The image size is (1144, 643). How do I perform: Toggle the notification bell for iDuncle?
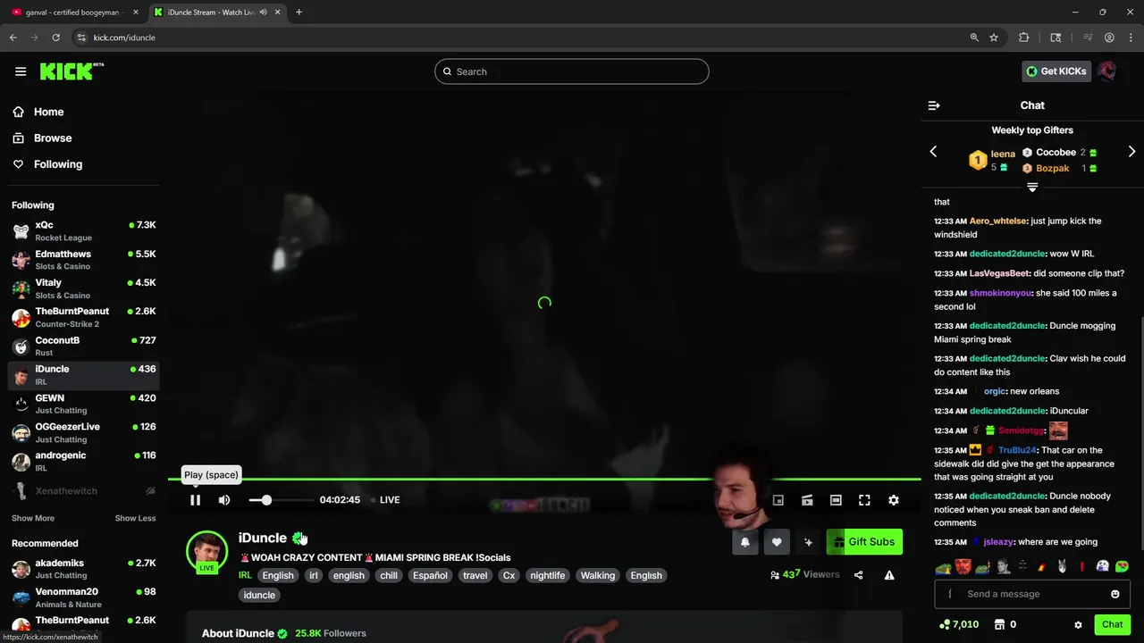(x=744, y=542)
